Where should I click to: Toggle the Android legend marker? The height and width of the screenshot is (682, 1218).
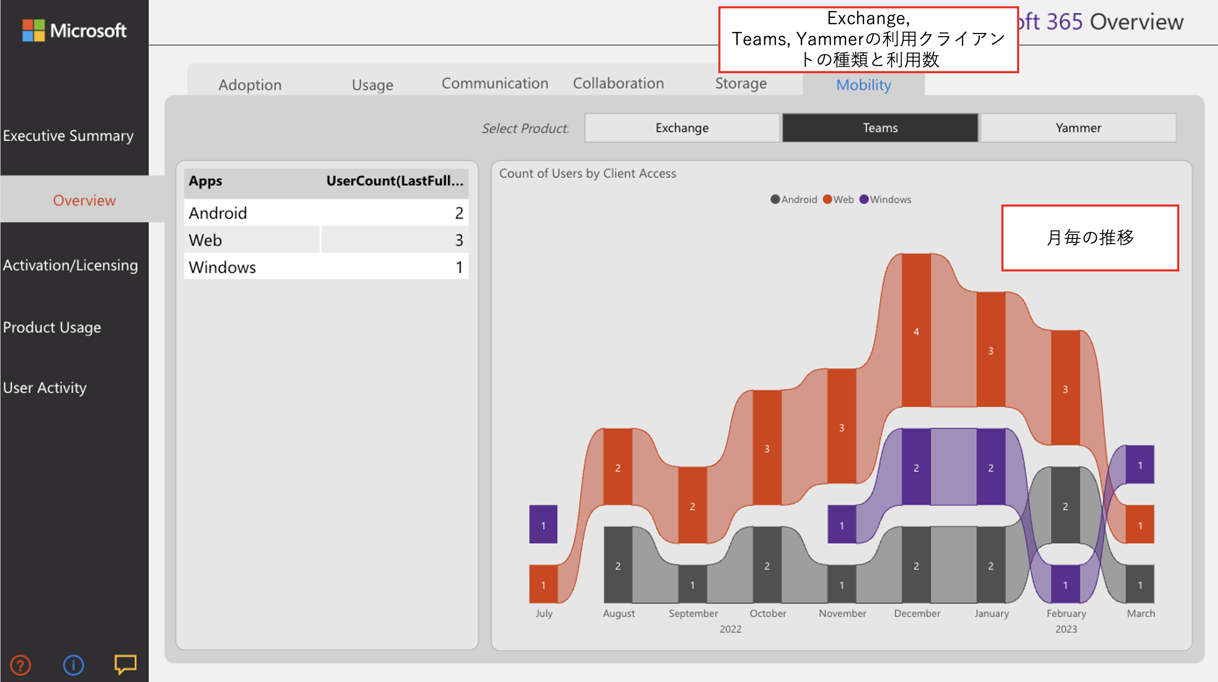coord(775,199)
